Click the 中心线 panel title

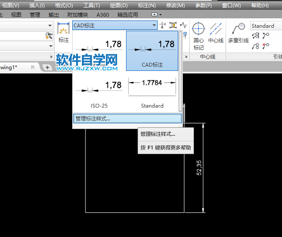(x=208, y=57)
